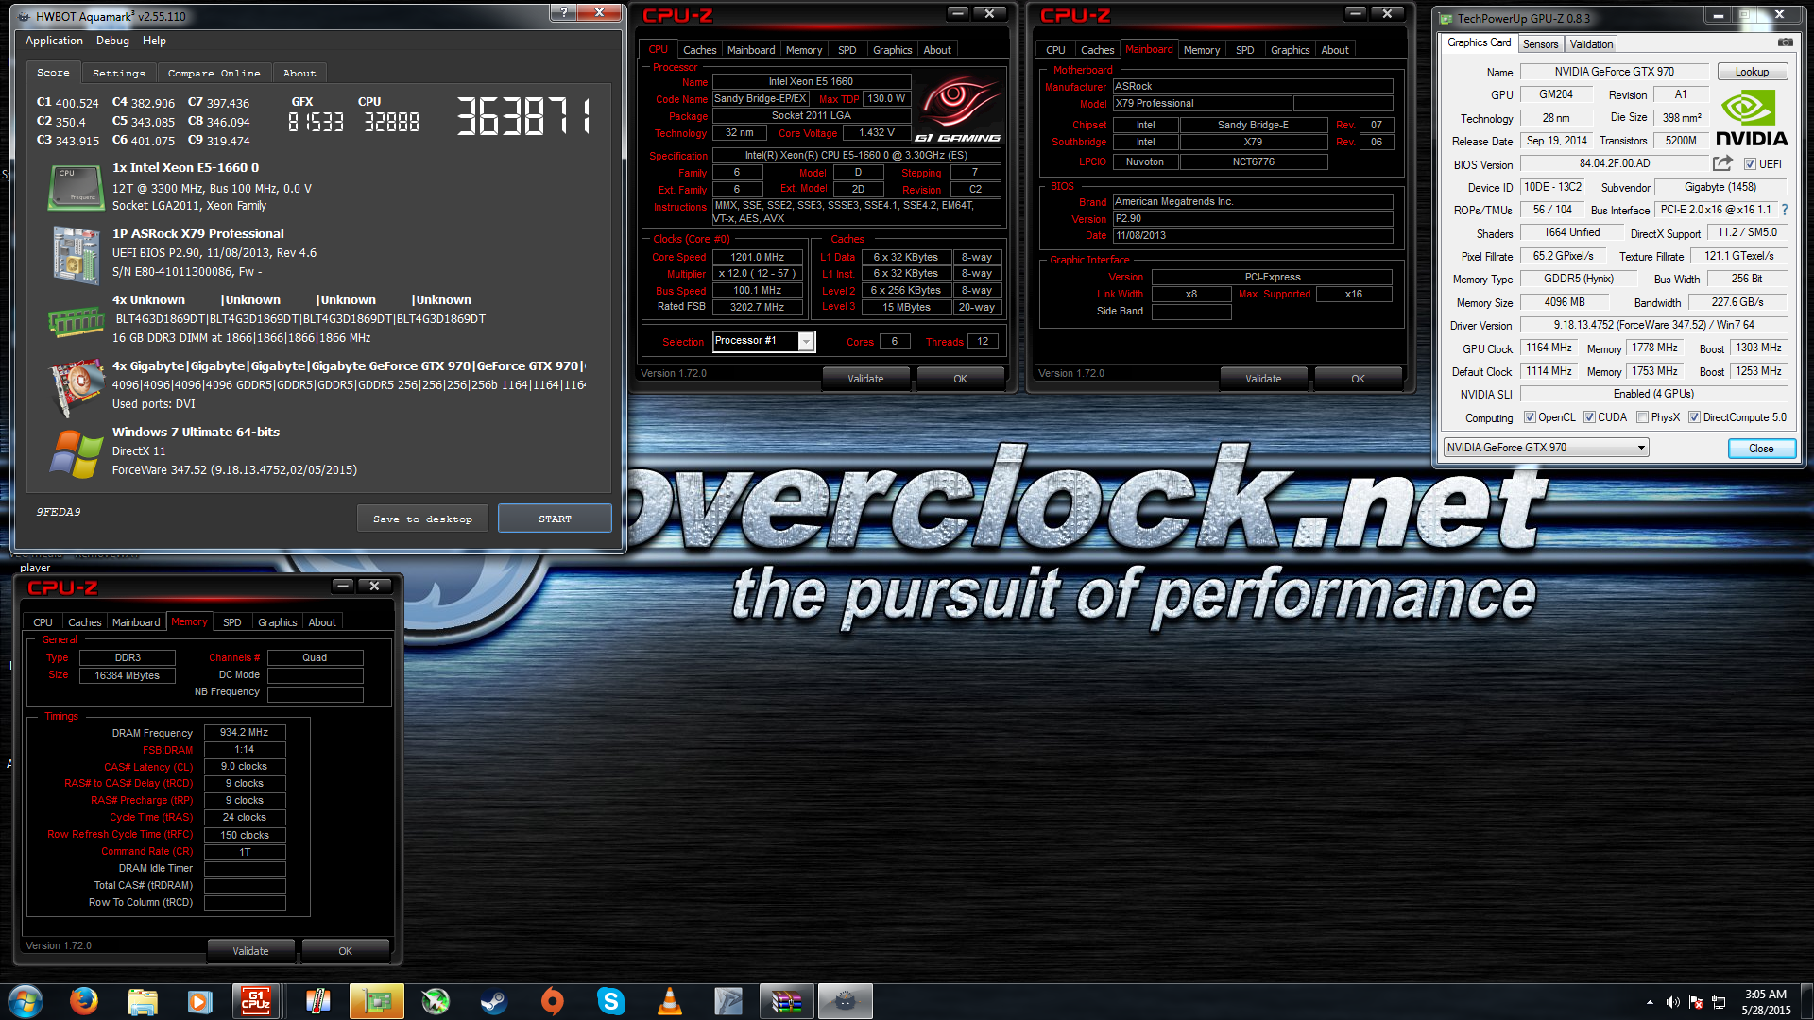This screenshot has width=1814, height=1020.
Task: Click OK in the Mainboard CPU-Z window
Action: [1358, 379]
